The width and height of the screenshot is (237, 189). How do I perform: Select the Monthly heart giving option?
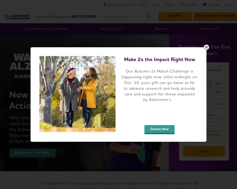pyautogui.click(x=215, y=70)
